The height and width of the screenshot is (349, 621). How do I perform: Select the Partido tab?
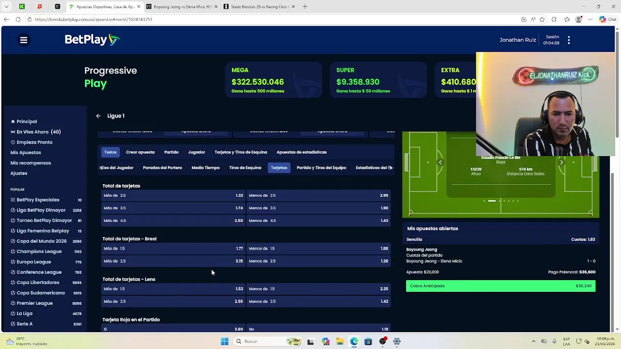click(171, 152)
